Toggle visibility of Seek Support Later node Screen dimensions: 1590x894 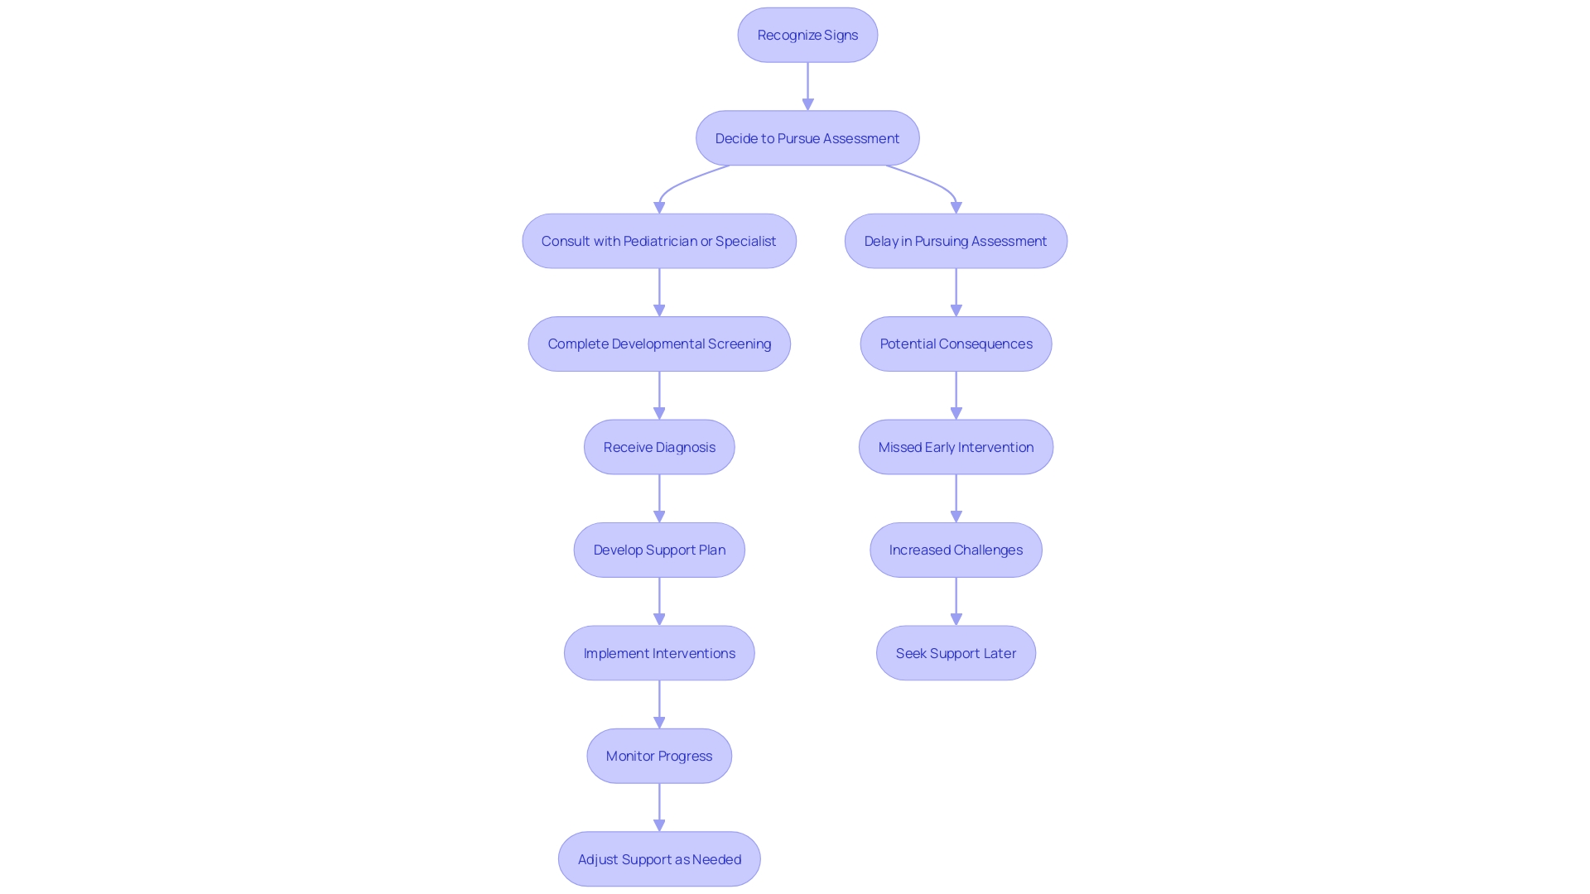pyautogui.click(x=956, y=651)
